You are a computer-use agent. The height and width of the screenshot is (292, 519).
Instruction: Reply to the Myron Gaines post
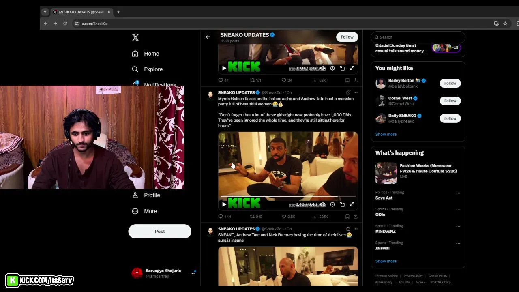click(225, 217)
